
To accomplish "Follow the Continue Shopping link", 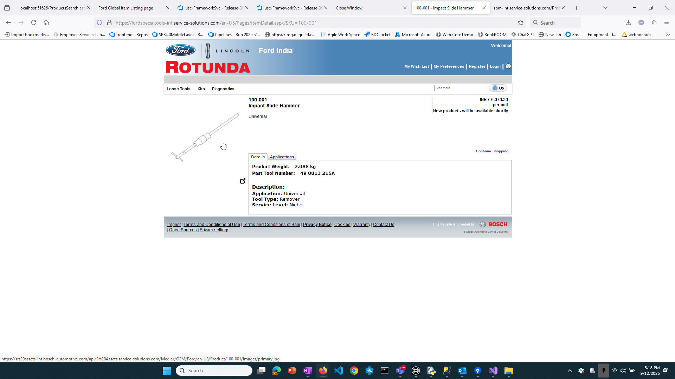I will click(492, 151).
